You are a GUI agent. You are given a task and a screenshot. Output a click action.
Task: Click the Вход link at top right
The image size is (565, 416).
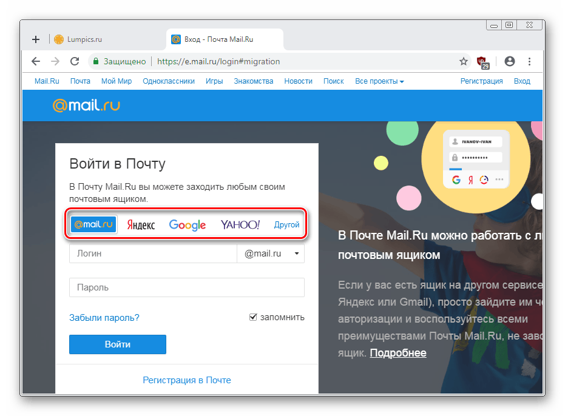point(522,81)
